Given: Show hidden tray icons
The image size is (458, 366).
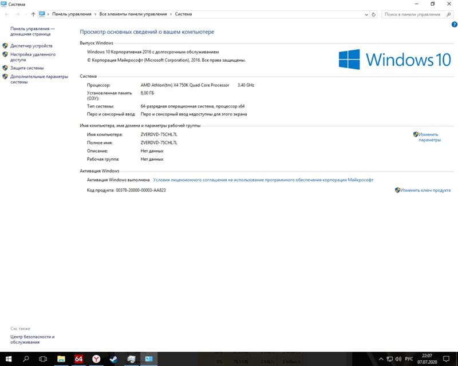Looking at the screenshot, I should [x=381, y=359].
